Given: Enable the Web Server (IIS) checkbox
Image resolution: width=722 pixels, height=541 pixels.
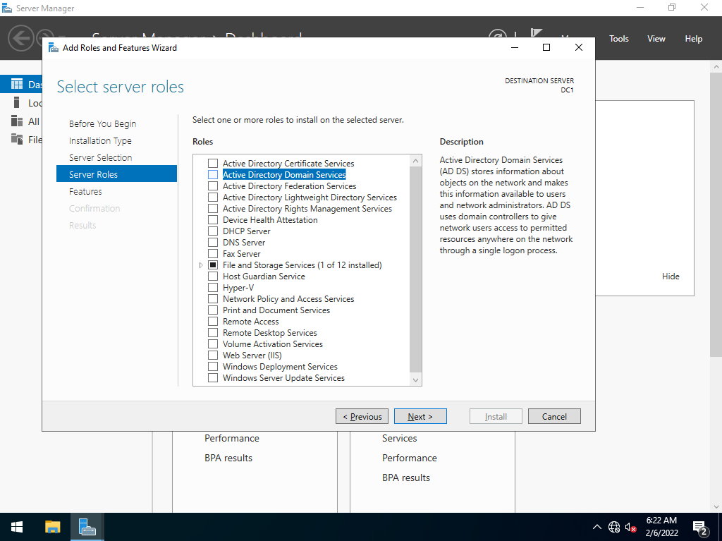Looking at the screenshot, I should pyautogui.click(x=213, y=355).
